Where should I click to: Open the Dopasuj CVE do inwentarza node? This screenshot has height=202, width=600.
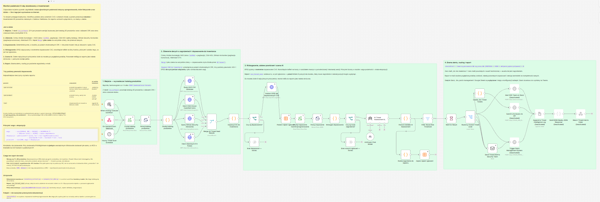[234, 118]
